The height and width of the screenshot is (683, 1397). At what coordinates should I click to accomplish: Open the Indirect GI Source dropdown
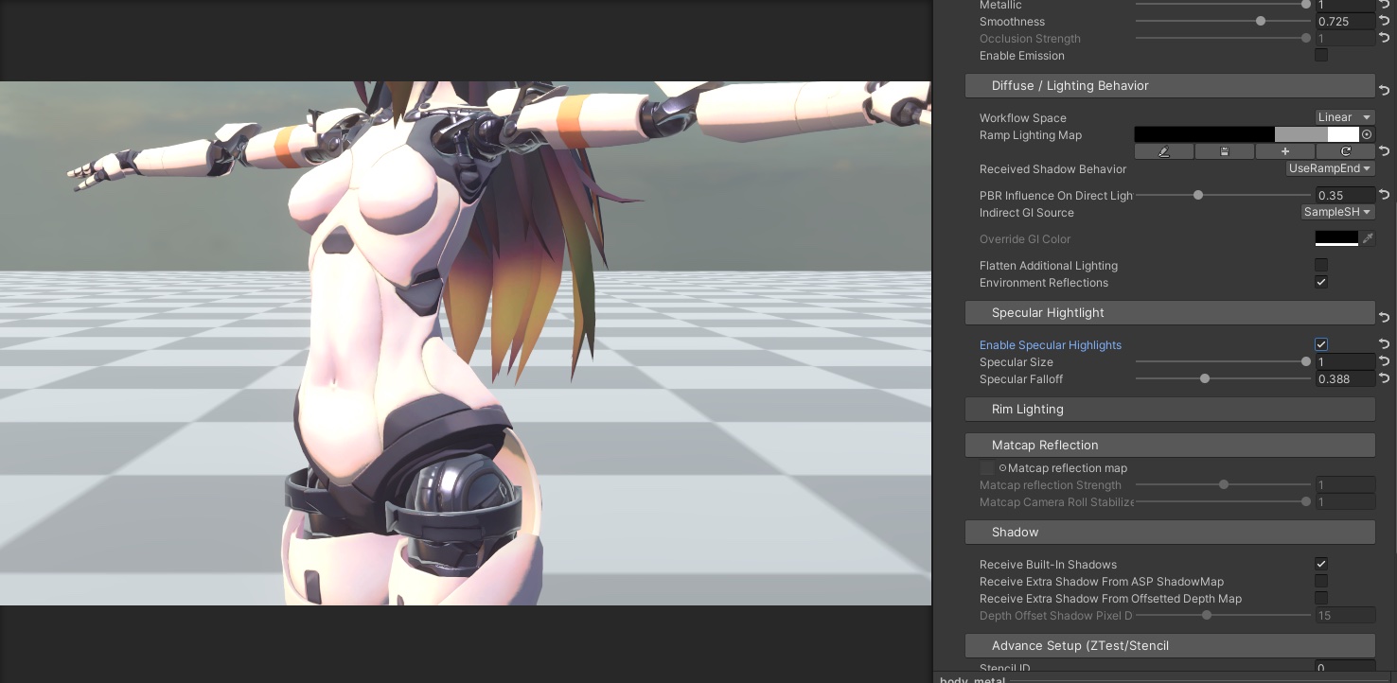click(1337, 212)
